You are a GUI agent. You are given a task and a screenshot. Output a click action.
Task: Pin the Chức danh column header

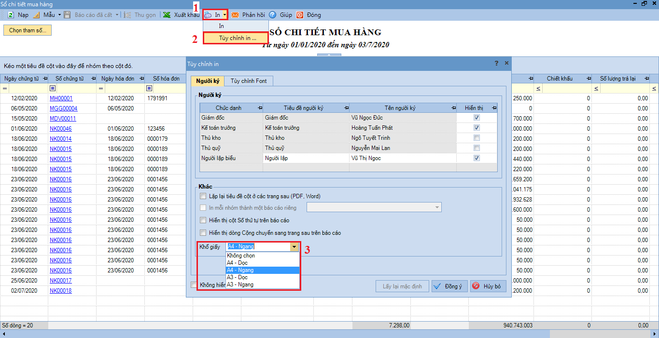[260, 108]
